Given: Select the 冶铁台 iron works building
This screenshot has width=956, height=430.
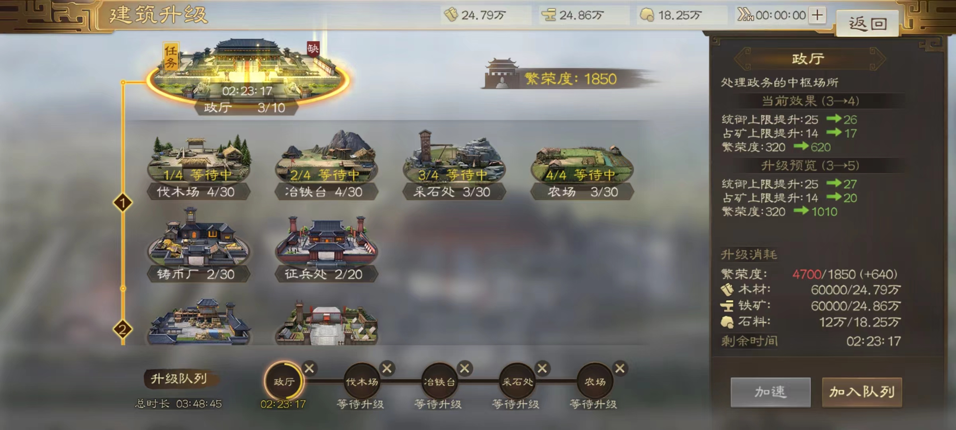Looking at the screenshot, I should click(x=326, y=166).
